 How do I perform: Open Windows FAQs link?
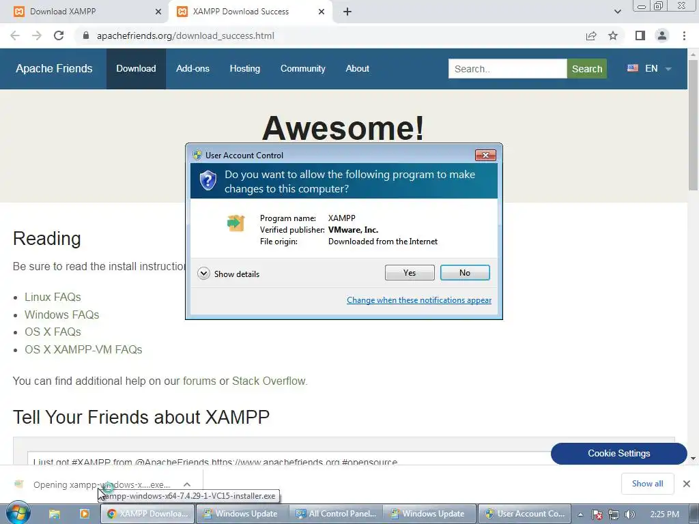(61, 315)
